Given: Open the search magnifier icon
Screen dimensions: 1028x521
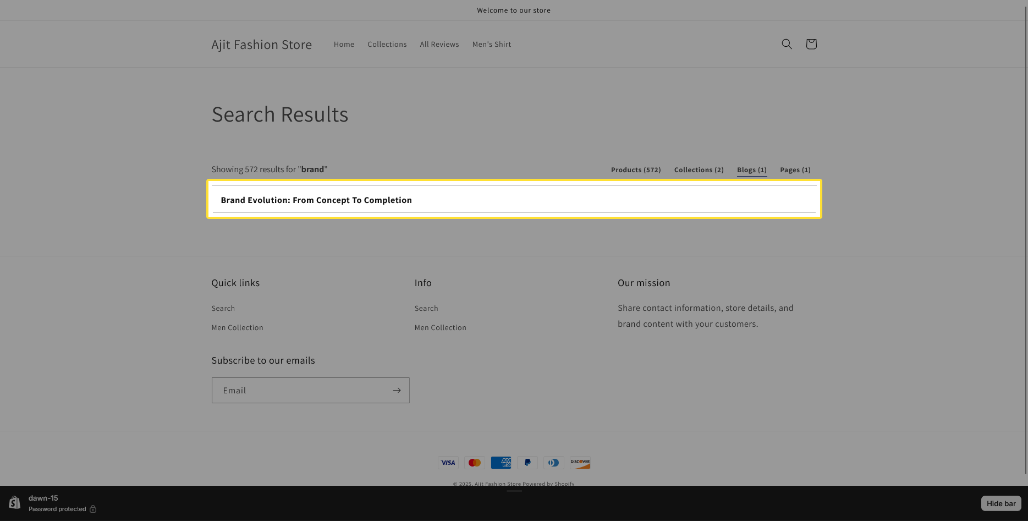Looking at the screenshot, I should coord(787,44).
